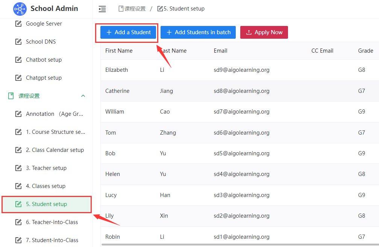Select 5. Student setup in sidebar
379x247 pixels.
[x=46, y=204]
